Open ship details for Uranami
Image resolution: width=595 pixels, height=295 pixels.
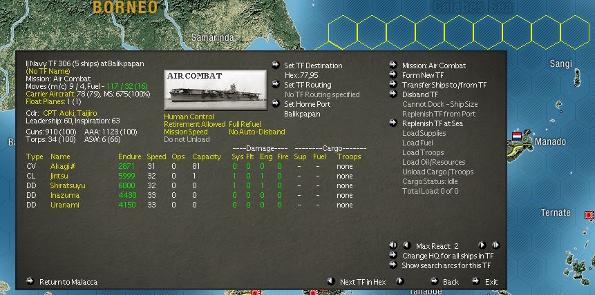click(64, 205)
